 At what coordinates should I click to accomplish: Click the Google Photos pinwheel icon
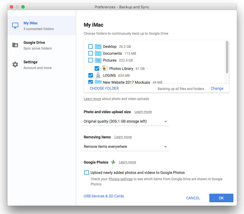(113, 162)
